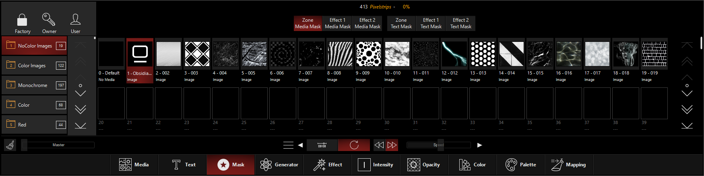704x176 pixels.
Task: Open the Generator section
Action: pyautogui.click(x=279, y=165)
